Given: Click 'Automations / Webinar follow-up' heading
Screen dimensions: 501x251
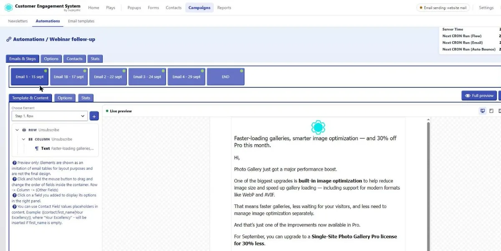Looking at the screenshot, I should coord(54,39).
